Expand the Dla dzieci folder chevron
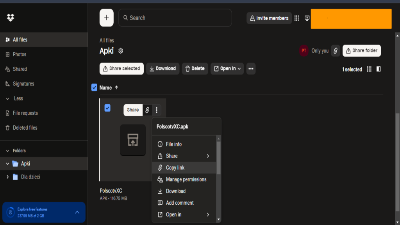Image resolution: width=400 pixels, height=225 pixels. (7, 177)
